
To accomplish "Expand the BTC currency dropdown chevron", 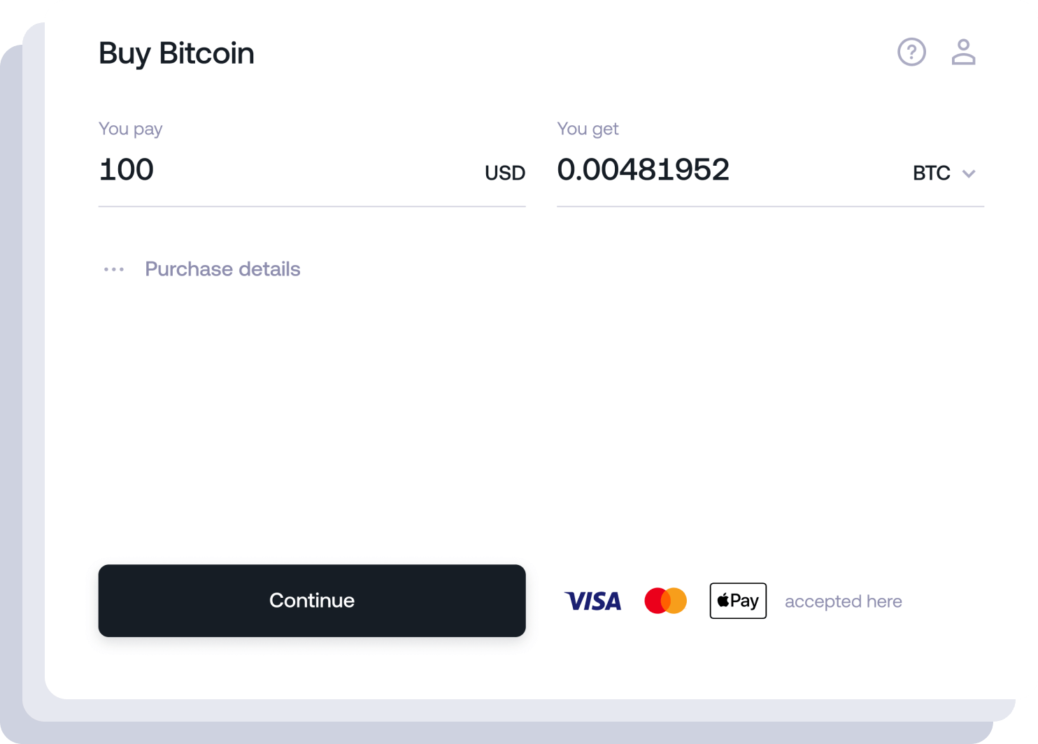I will [x=969, y=173].
